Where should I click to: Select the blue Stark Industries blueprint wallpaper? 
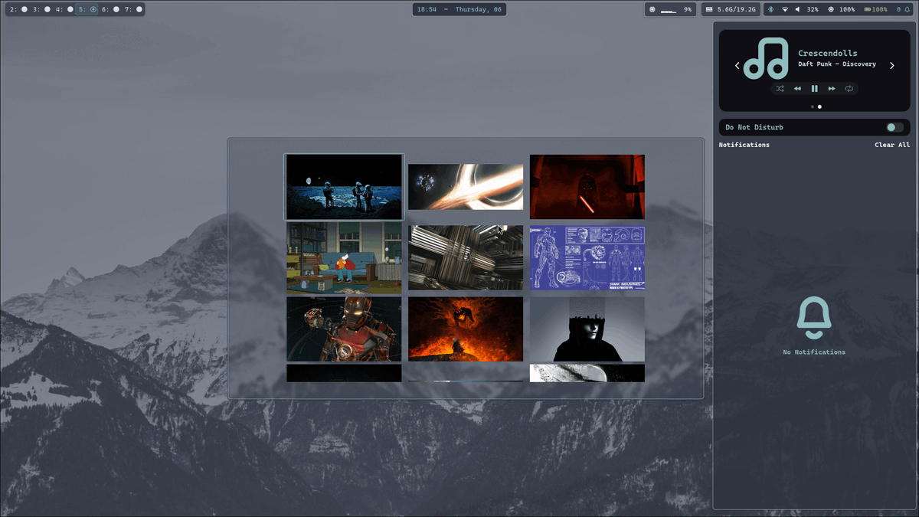(587, 258)
